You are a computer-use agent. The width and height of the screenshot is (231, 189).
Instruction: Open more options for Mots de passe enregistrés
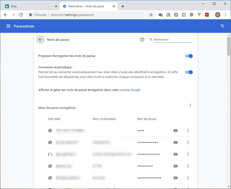pyautogui.click(x=190, y=106)
